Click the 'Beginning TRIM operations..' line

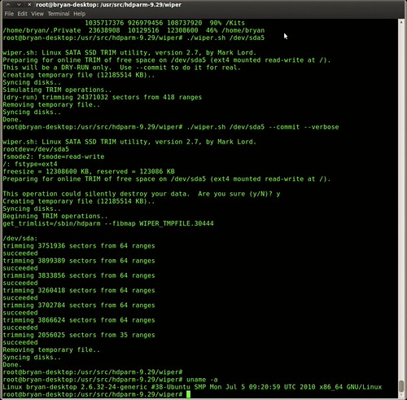(x=55, y=216)
